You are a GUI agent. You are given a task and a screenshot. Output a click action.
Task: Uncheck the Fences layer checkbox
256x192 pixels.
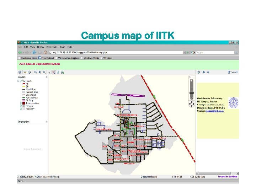point(21,106)
